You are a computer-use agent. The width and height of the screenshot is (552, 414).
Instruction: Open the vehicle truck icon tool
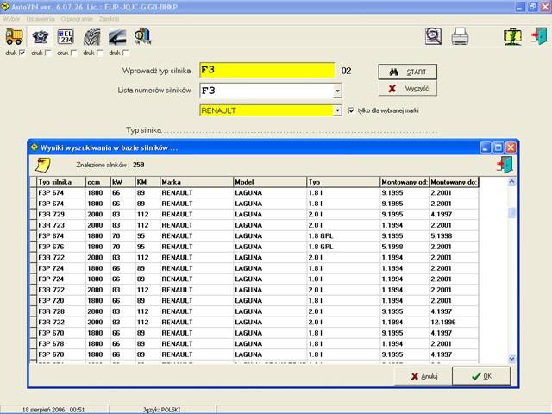point(14,36)
